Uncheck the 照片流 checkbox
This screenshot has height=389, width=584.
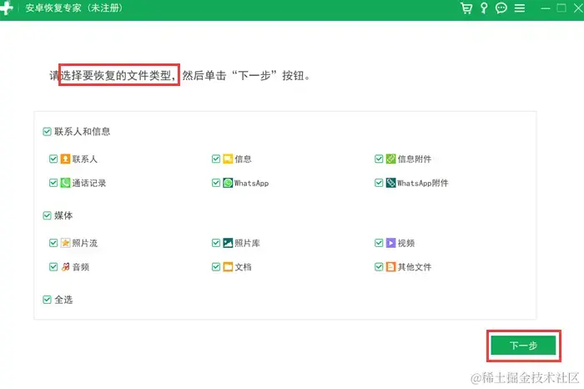[x=53, y=243]
